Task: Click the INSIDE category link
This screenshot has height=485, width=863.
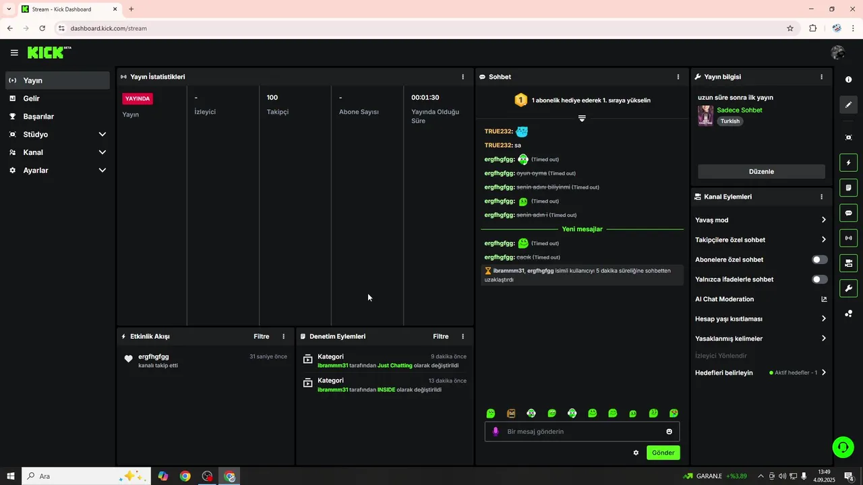Action: (x=386, y=389)
